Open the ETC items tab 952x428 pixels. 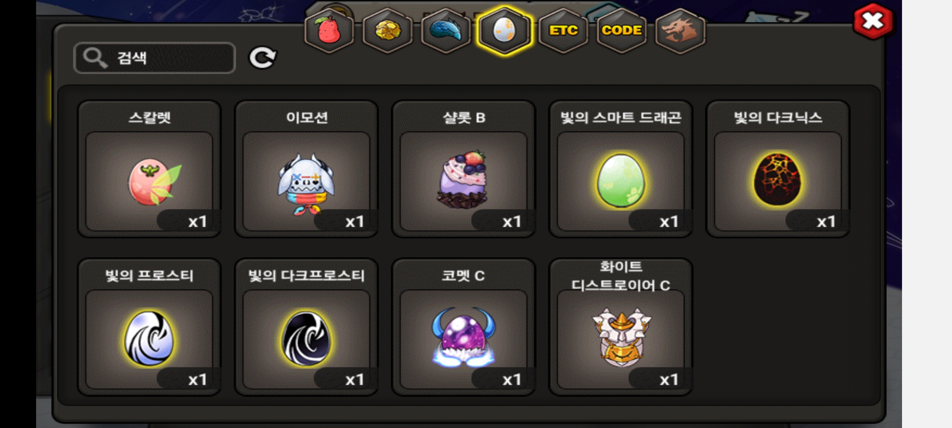(x=563, y=31)
